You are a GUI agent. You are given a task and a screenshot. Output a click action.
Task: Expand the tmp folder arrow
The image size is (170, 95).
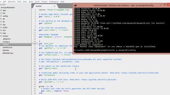coord(1,33)
